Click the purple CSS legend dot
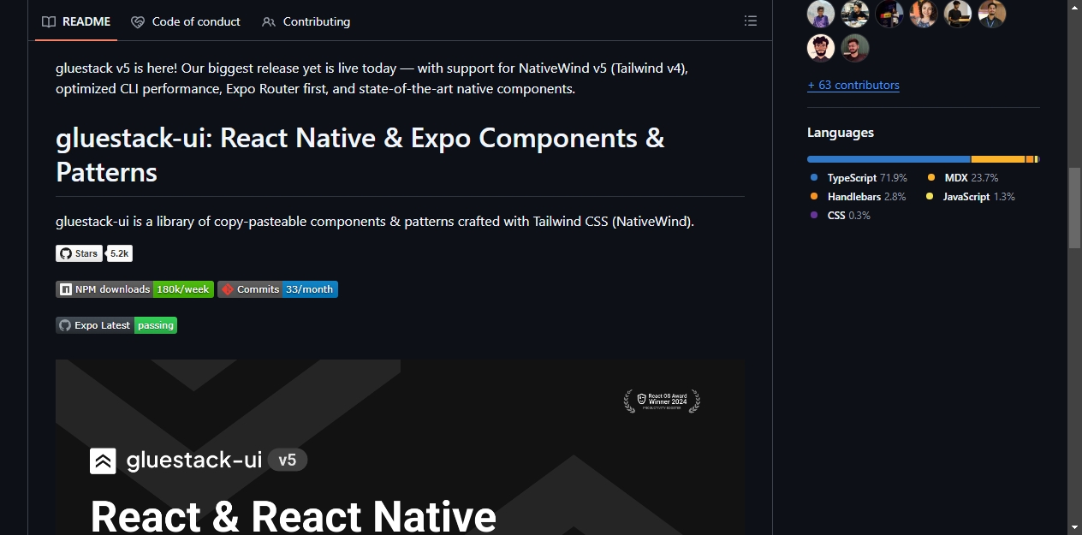1082x535 pixels. 814,216
